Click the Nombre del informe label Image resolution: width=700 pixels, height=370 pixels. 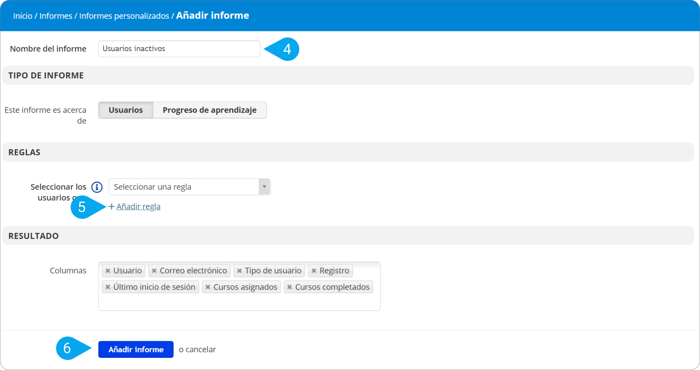[48, 49]
